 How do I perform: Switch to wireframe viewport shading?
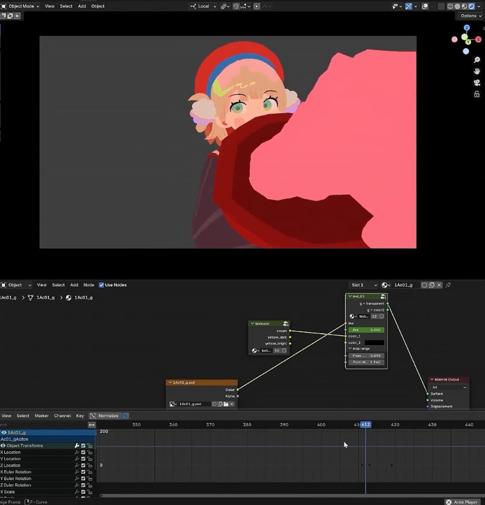[450, 6]
